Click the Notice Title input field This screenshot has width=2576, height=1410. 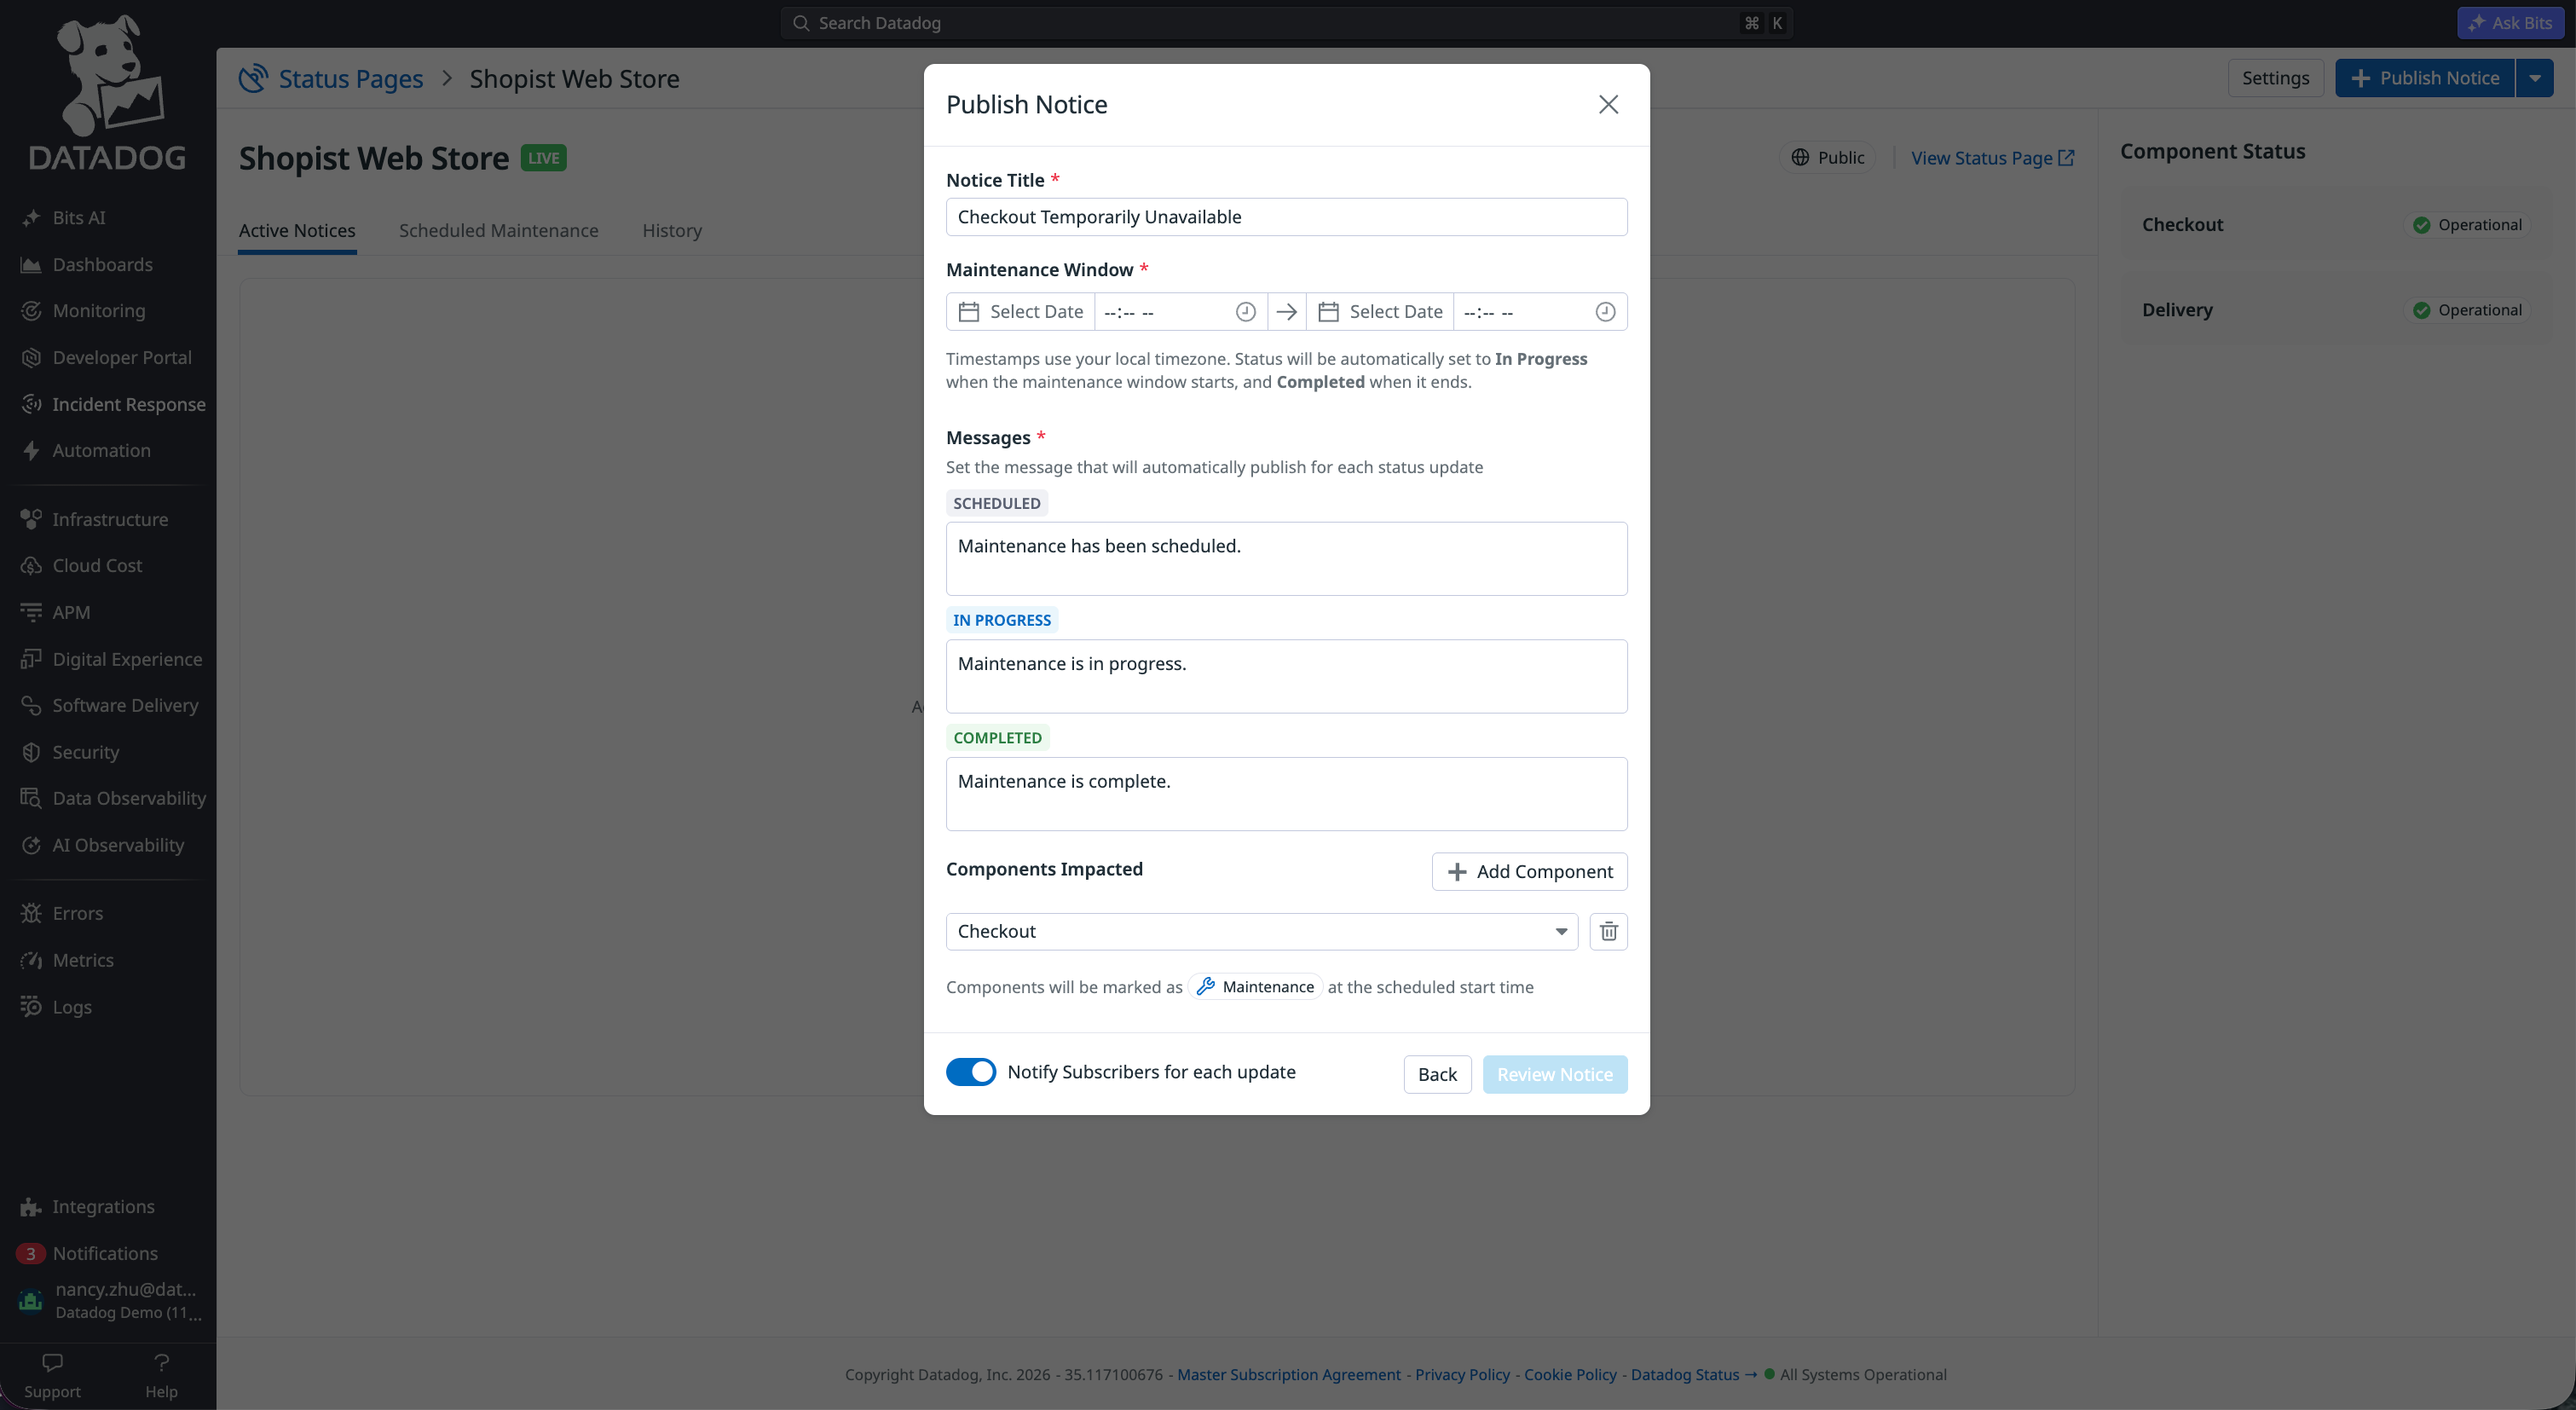coord(1286,217)
